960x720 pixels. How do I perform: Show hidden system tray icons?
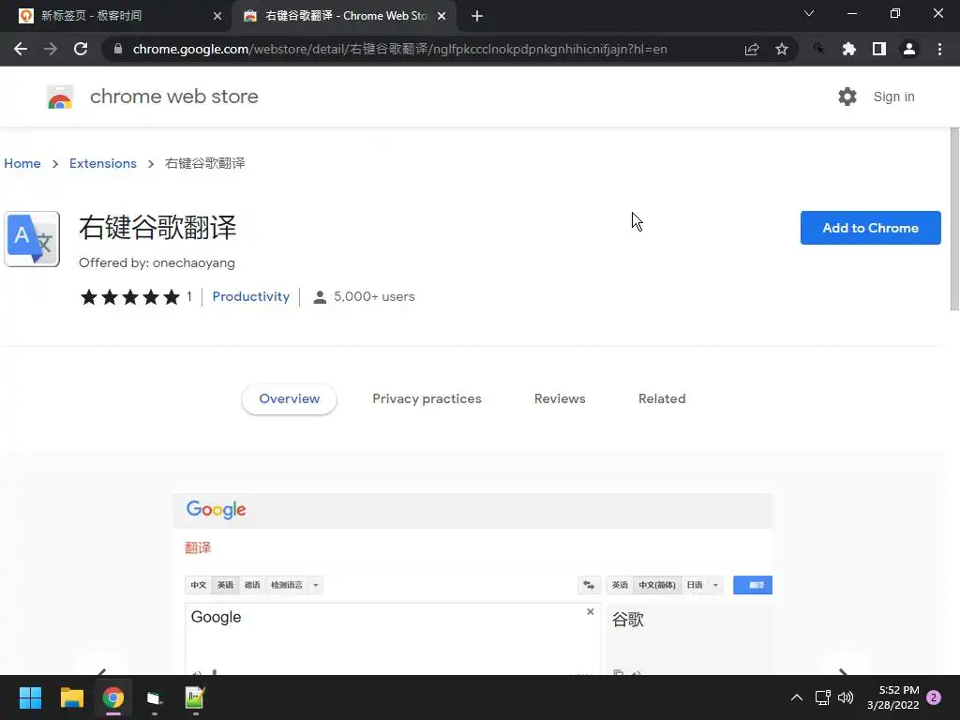click(797, 697)
